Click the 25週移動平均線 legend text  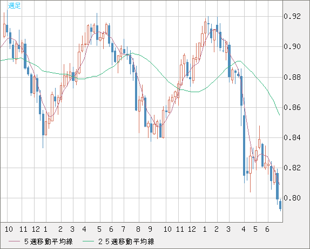[126, 241]
